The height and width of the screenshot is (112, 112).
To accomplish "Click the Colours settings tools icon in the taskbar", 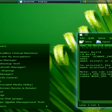I will (84, 2).
